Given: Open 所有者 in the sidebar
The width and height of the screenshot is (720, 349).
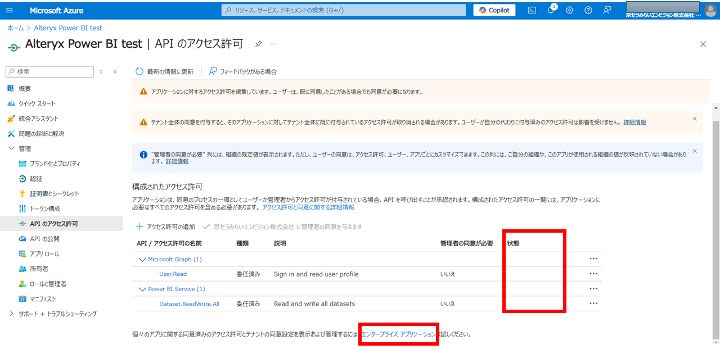Looking at the screenshot, I should pyautogui.click(x=39, y=269).
